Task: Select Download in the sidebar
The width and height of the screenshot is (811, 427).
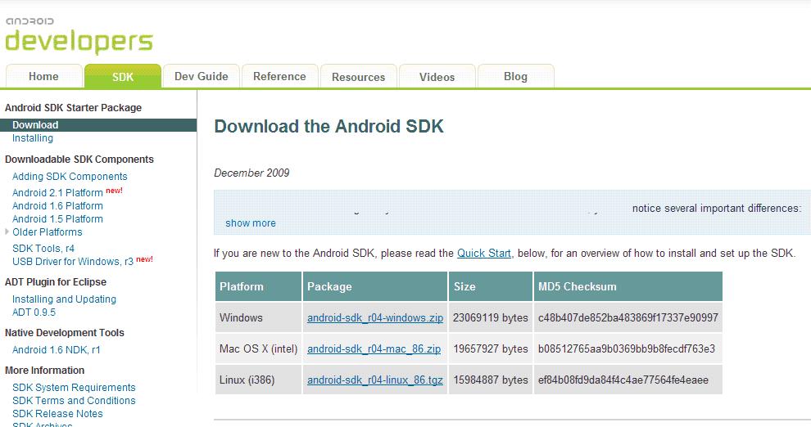Action: 98,125
